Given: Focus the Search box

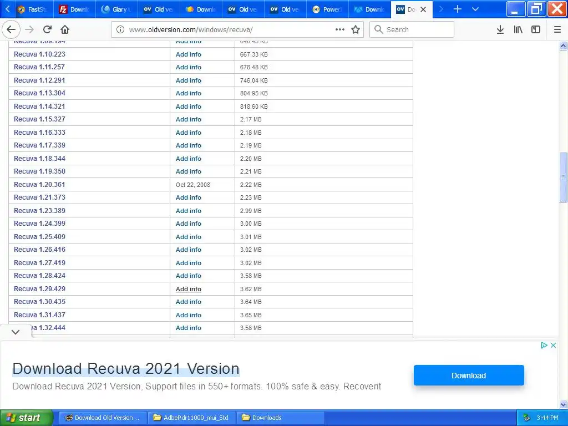Looking at the screenshot, I should pyautogui.click(x=412, y=29).
